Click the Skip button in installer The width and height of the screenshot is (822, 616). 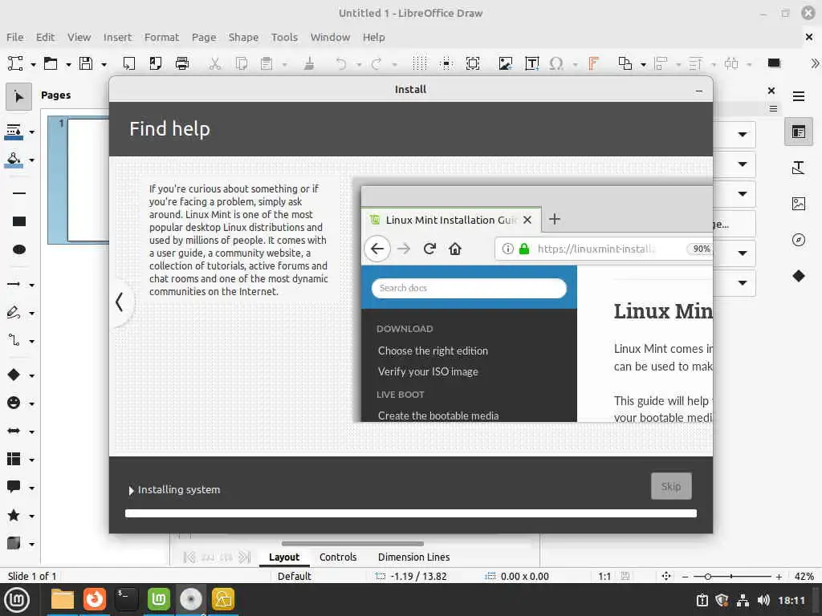coord(671,486)
